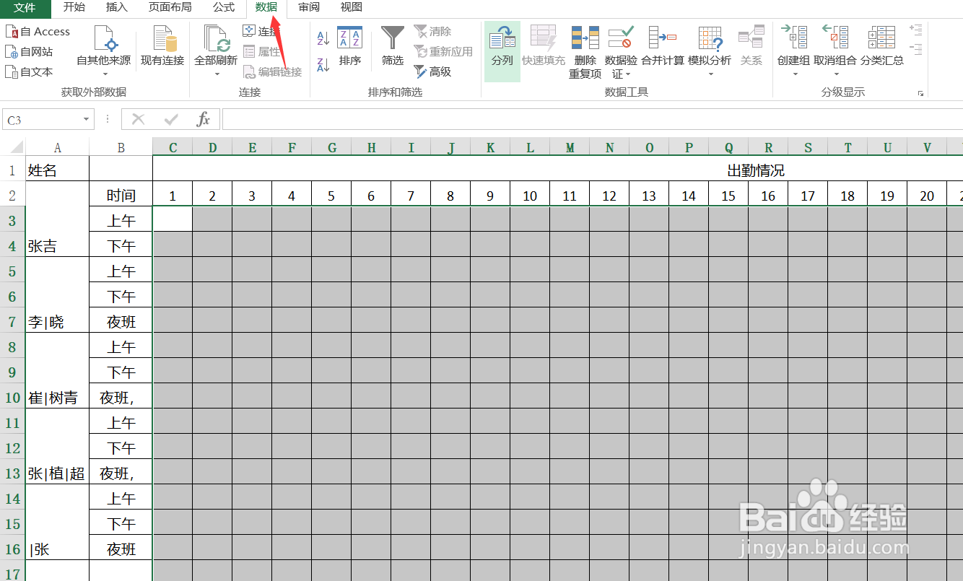Select column header A
Screen dimensions: 963x581
[58, 147]
